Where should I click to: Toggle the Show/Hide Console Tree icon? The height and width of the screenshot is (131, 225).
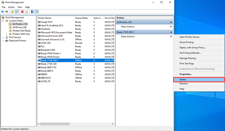17,12
